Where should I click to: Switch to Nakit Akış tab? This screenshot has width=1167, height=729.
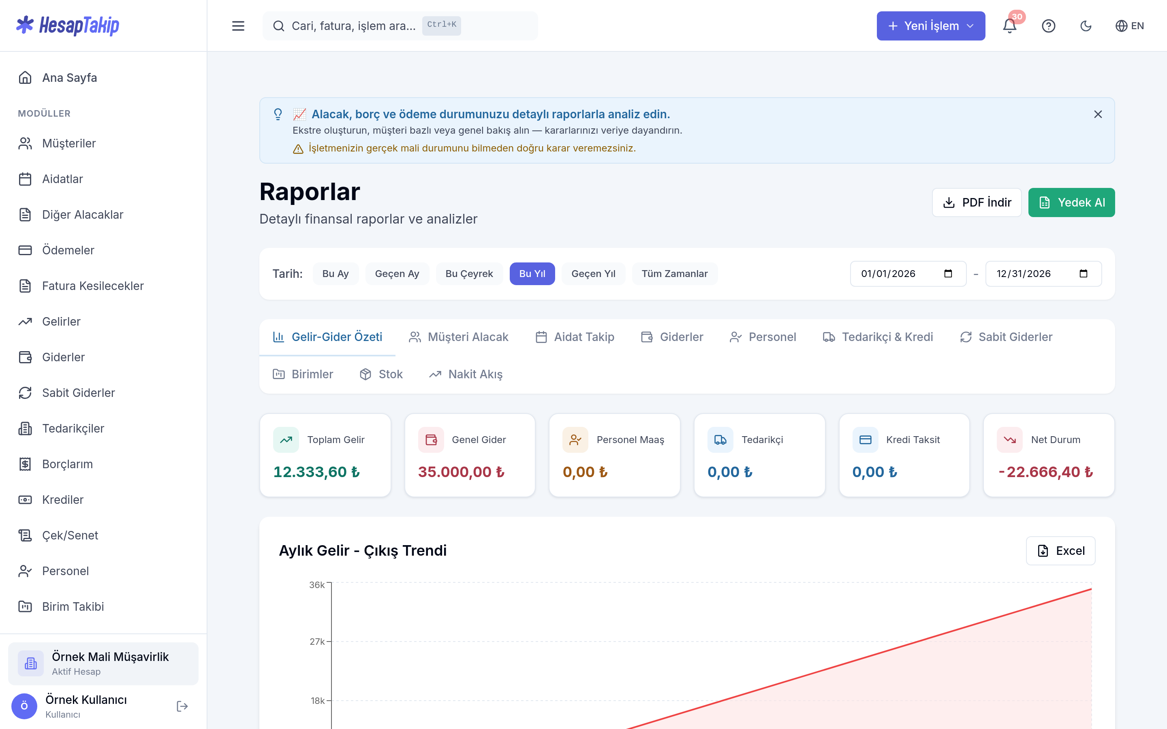(x=466, y=374)
